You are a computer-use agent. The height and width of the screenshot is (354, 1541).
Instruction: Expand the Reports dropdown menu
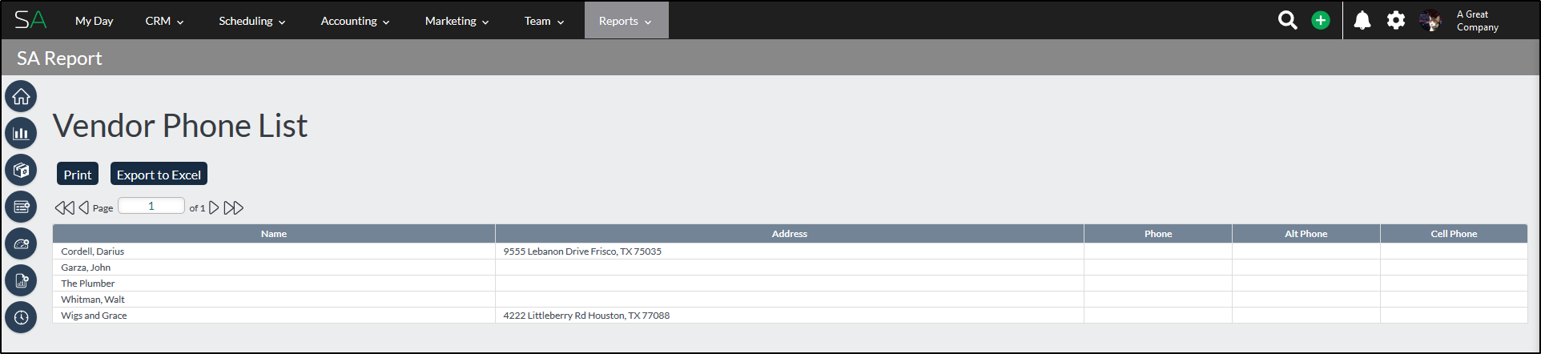click(x=626, y=21)
